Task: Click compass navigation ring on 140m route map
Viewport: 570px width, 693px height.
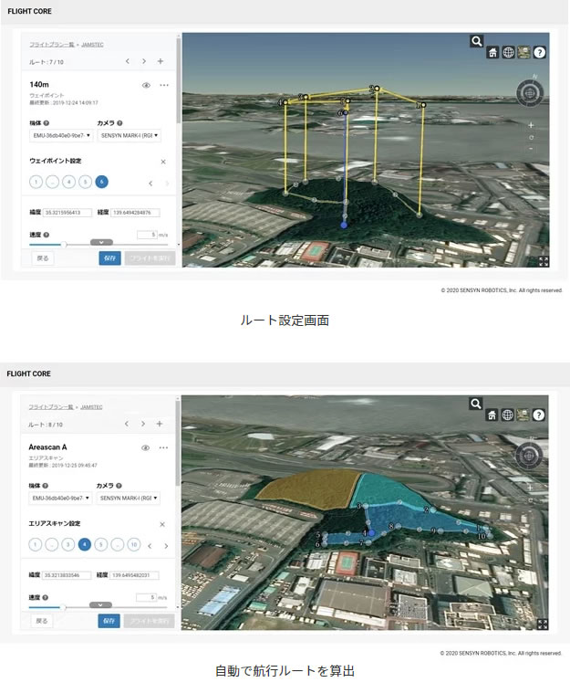Action: (530, 93)
